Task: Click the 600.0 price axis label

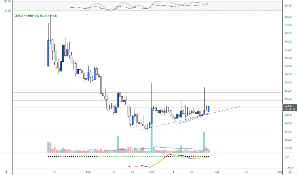Action: [x=288, y=74]
